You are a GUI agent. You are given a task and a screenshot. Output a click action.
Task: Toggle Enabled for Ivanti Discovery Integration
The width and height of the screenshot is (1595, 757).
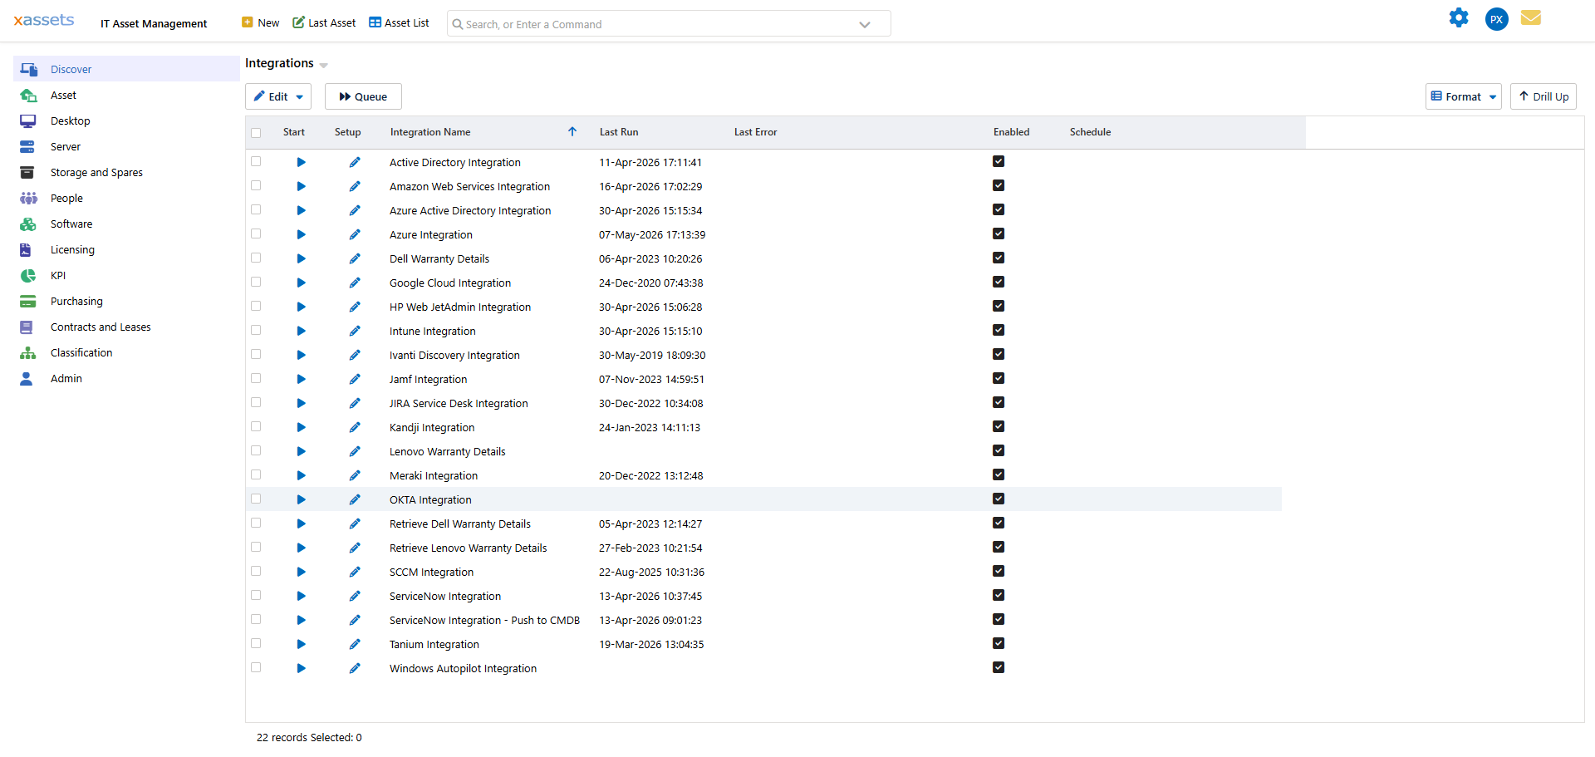point(999,354)
